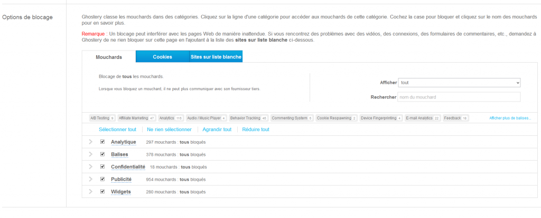Switch to the Mouchards tab
Viewport: 541px width, 218px height.
coord(109,57)
